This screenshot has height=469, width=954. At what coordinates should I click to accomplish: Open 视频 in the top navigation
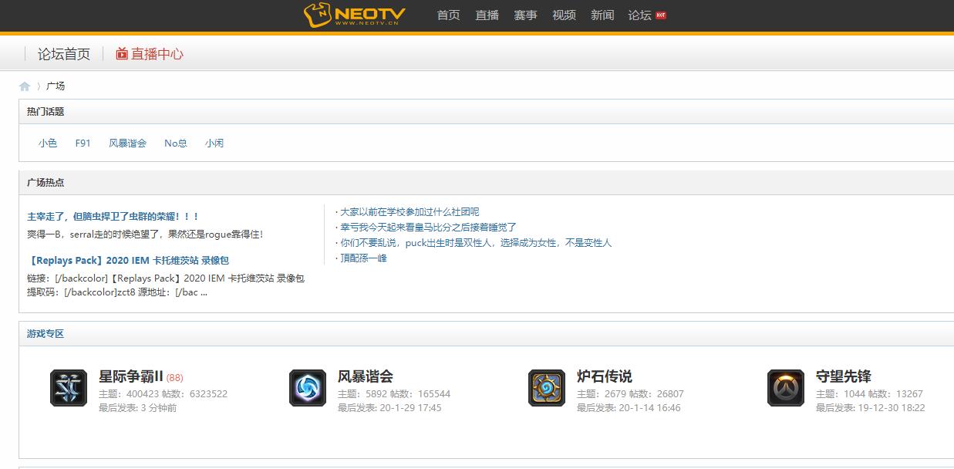pyautogui.click(x=564, y=15)
